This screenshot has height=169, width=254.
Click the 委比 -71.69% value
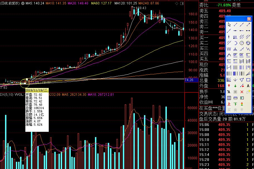pos(224,5)
